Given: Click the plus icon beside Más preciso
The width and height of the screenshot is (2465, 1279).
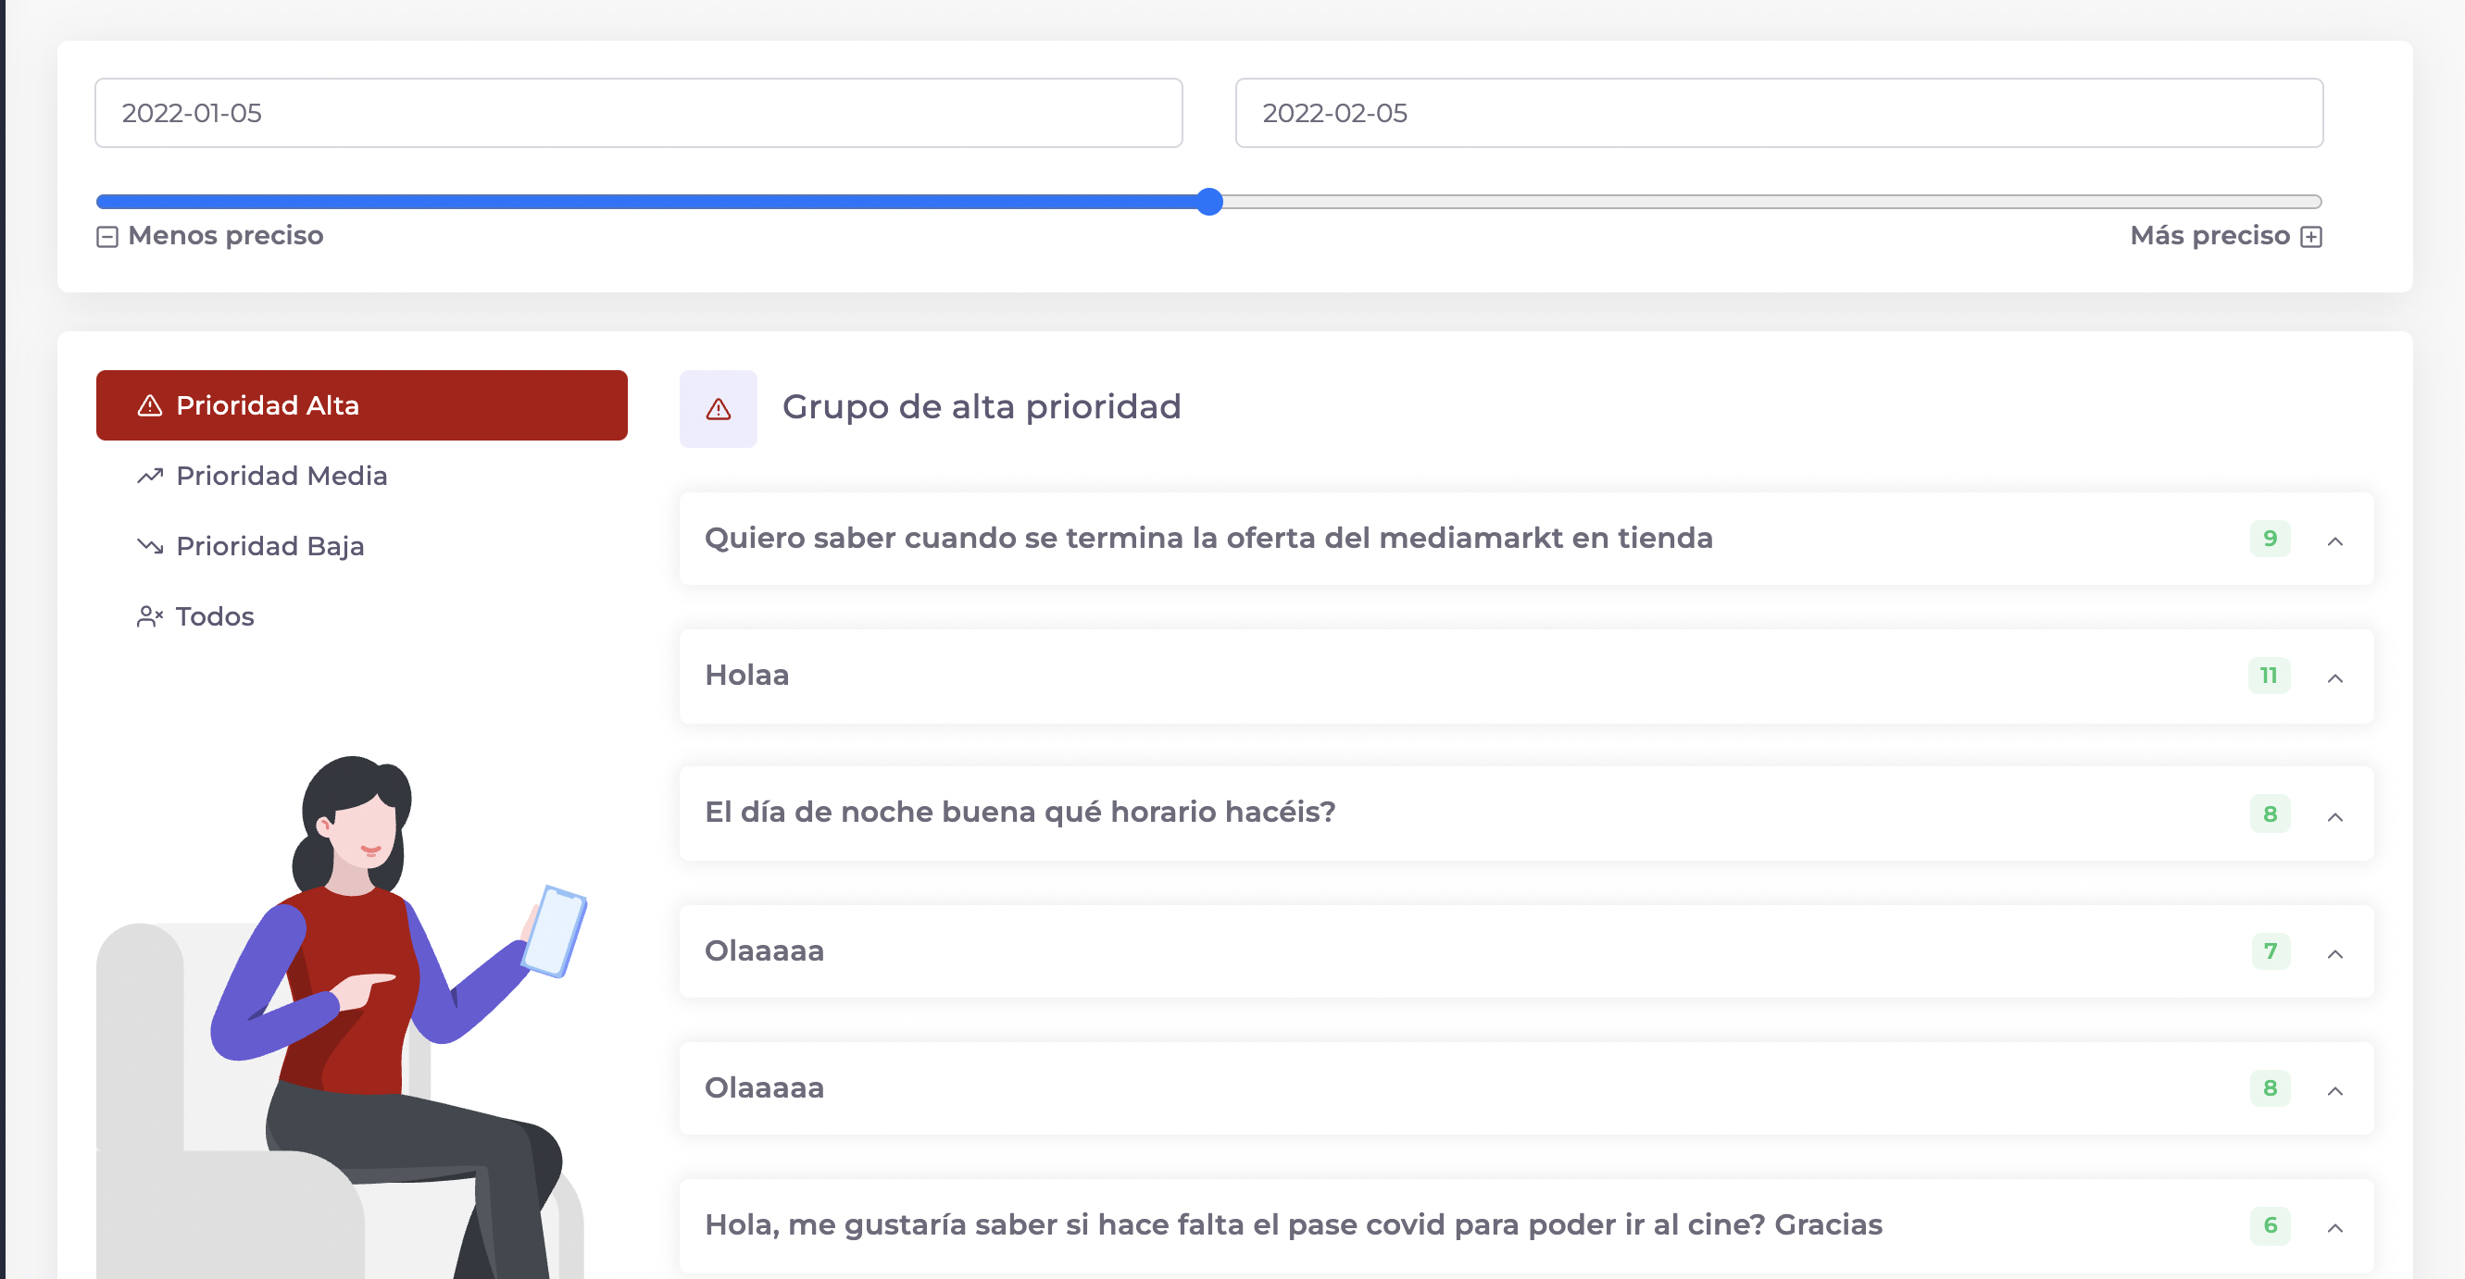Looking at the screenshot, I should pos(2311,236).
